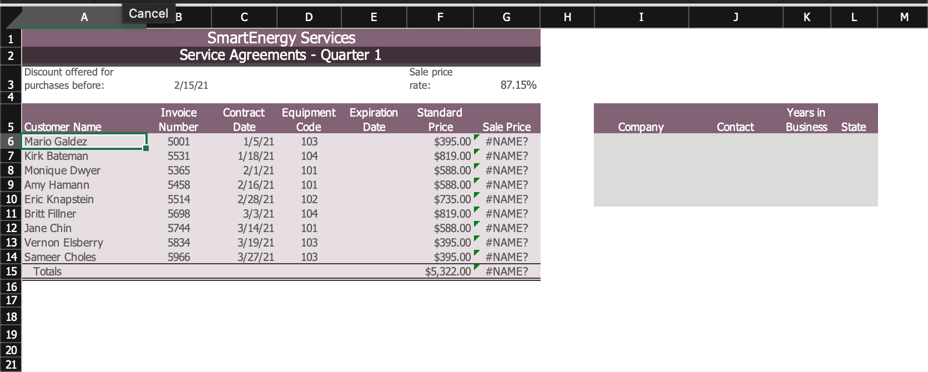Select contract date 2/16/21 cell
Viewport: 928px width, 372px height.
(244, 185)
